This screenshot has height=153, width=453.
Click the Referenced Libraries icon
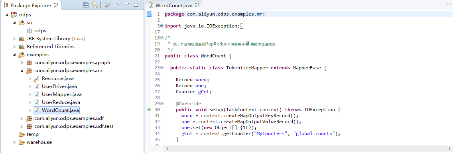point(22,47)
